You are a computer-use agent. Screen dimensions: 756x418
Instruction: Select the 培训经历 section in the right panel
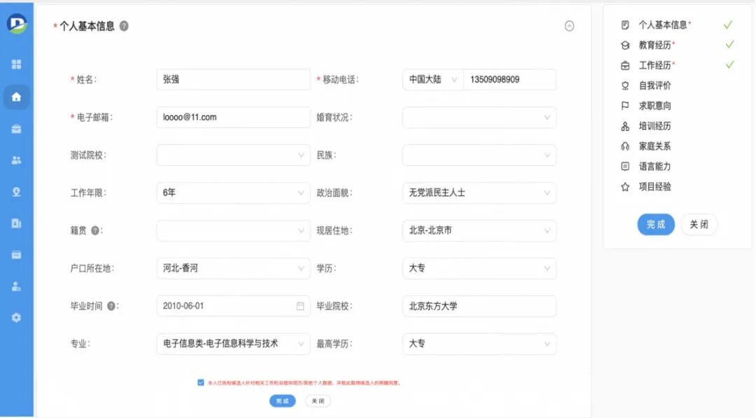click(x=655, y=125)
